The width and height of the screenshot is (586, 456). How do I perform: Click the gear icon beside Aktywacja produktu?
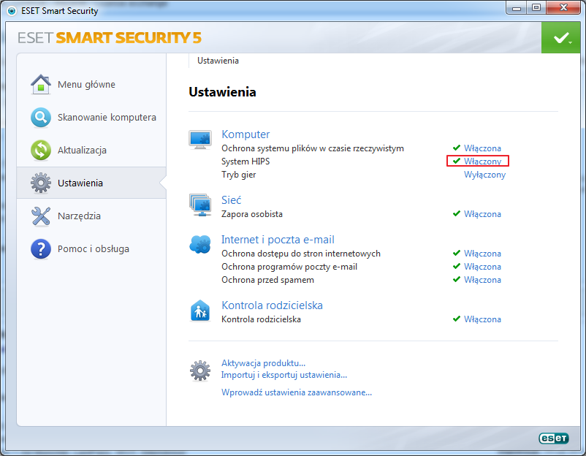pos(200,370)
